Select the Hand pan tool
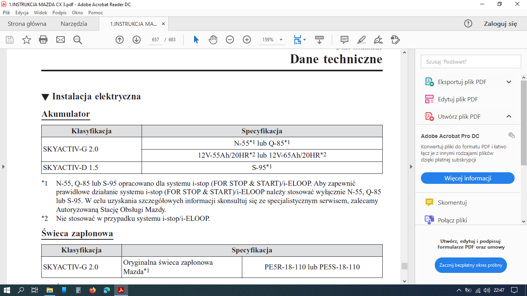This screenshot has height=296, width=527. point(213,40)
